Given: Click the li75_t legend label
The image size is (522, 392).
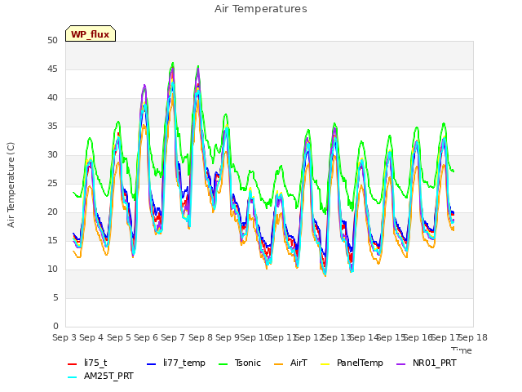Looking at the screenshot, I should tap(95, 363).
